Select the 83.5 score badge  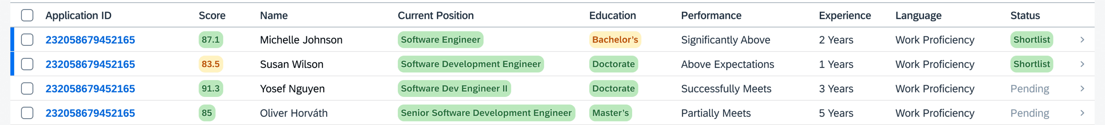click(x=211, y=64)
